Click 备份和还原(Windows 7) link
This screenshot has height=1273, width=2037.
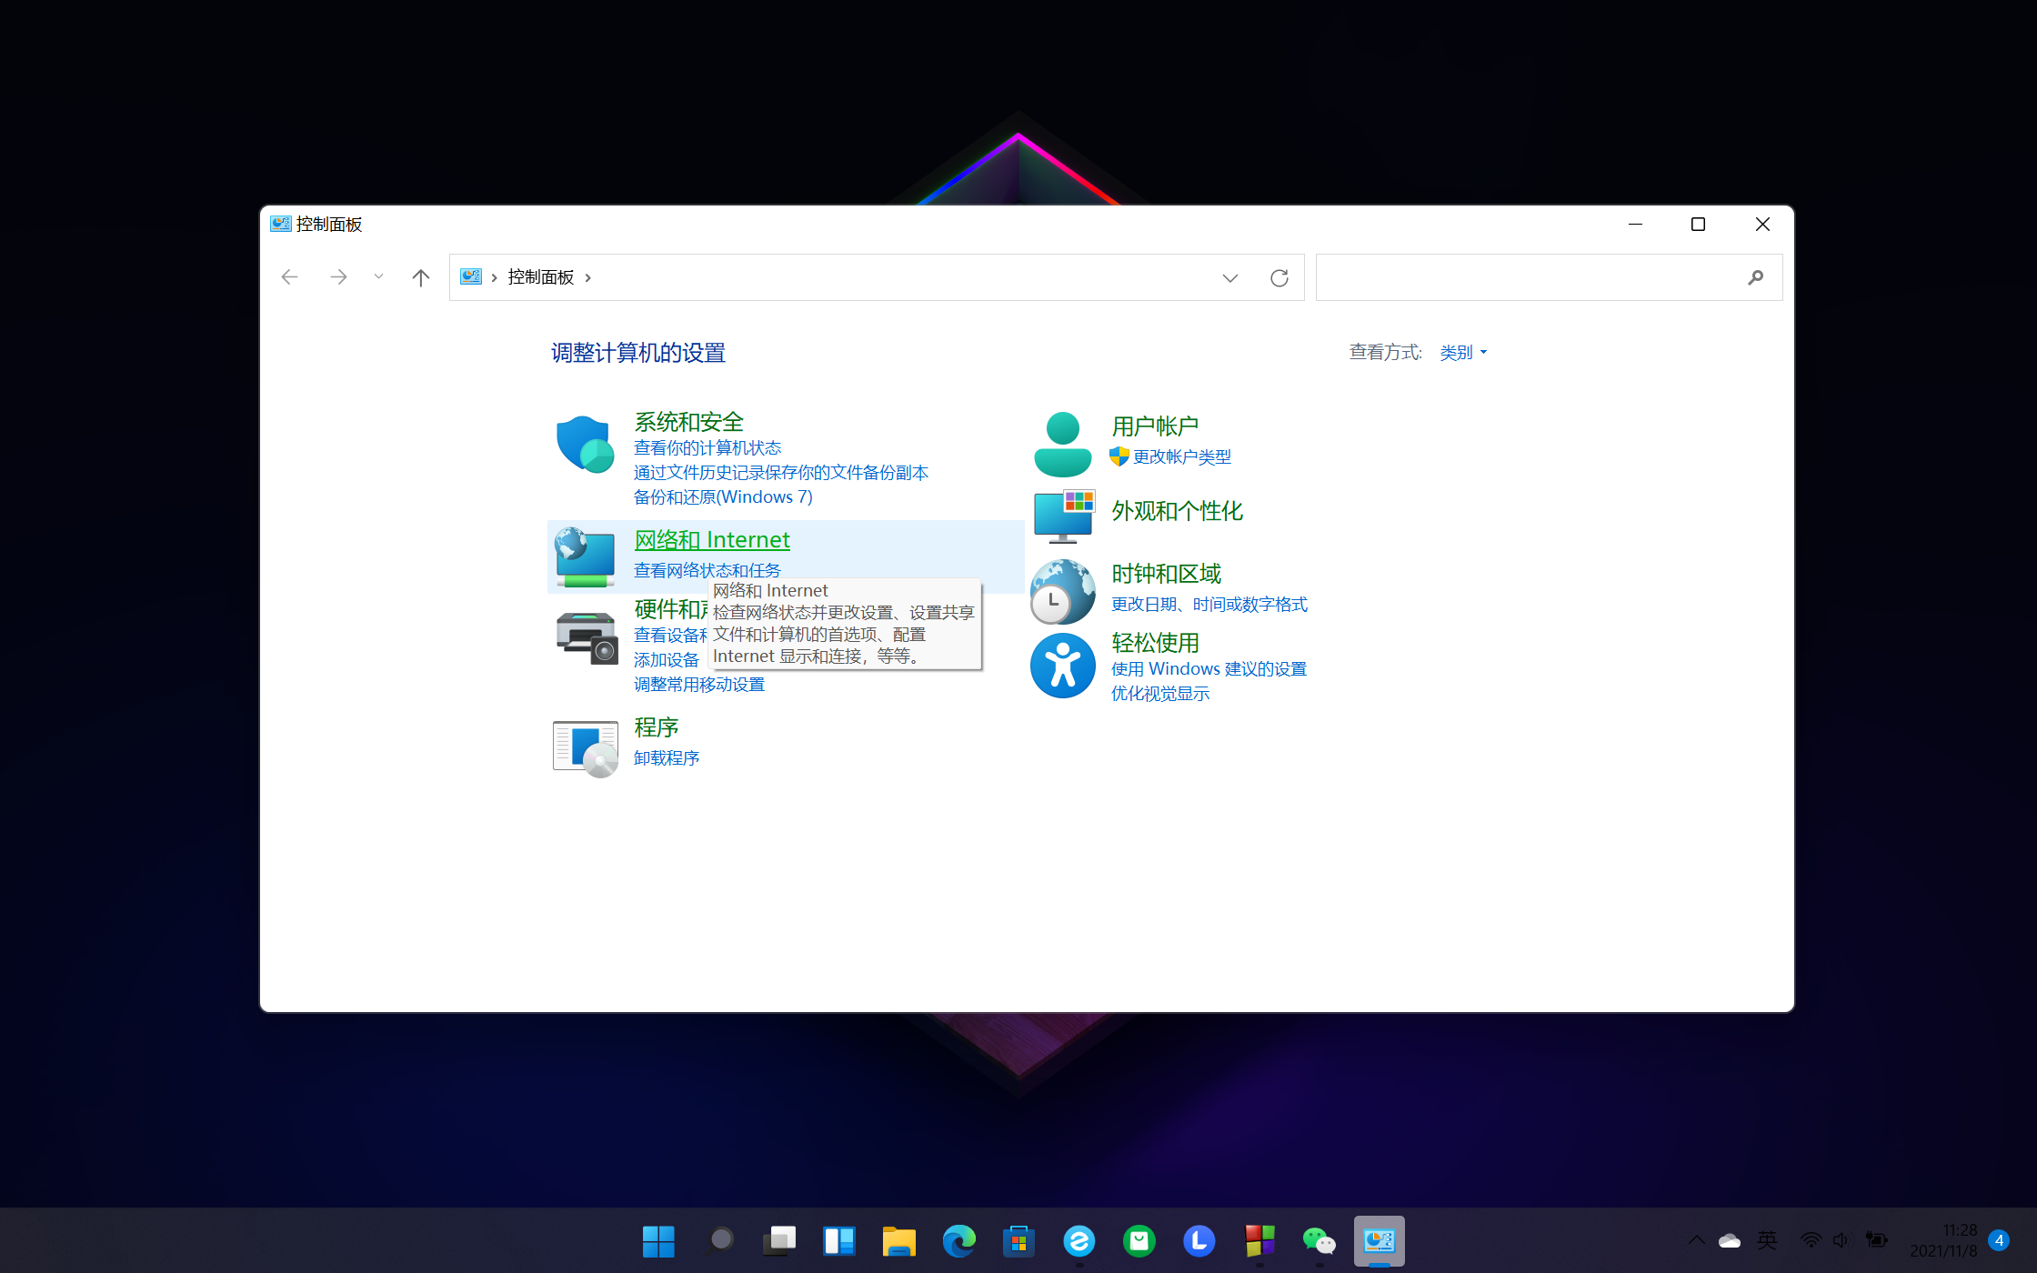(723, 496)
